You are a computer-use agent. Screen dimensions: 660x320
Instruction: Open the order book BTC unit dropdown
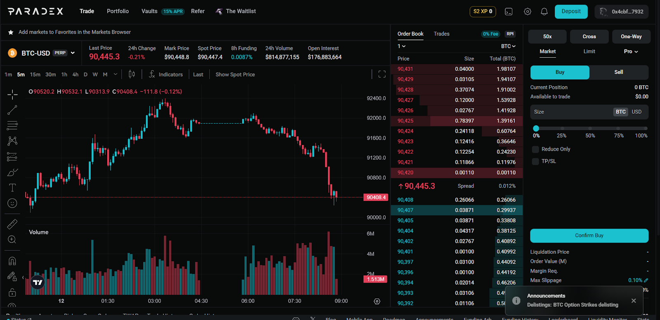click(x=508, y=46)
